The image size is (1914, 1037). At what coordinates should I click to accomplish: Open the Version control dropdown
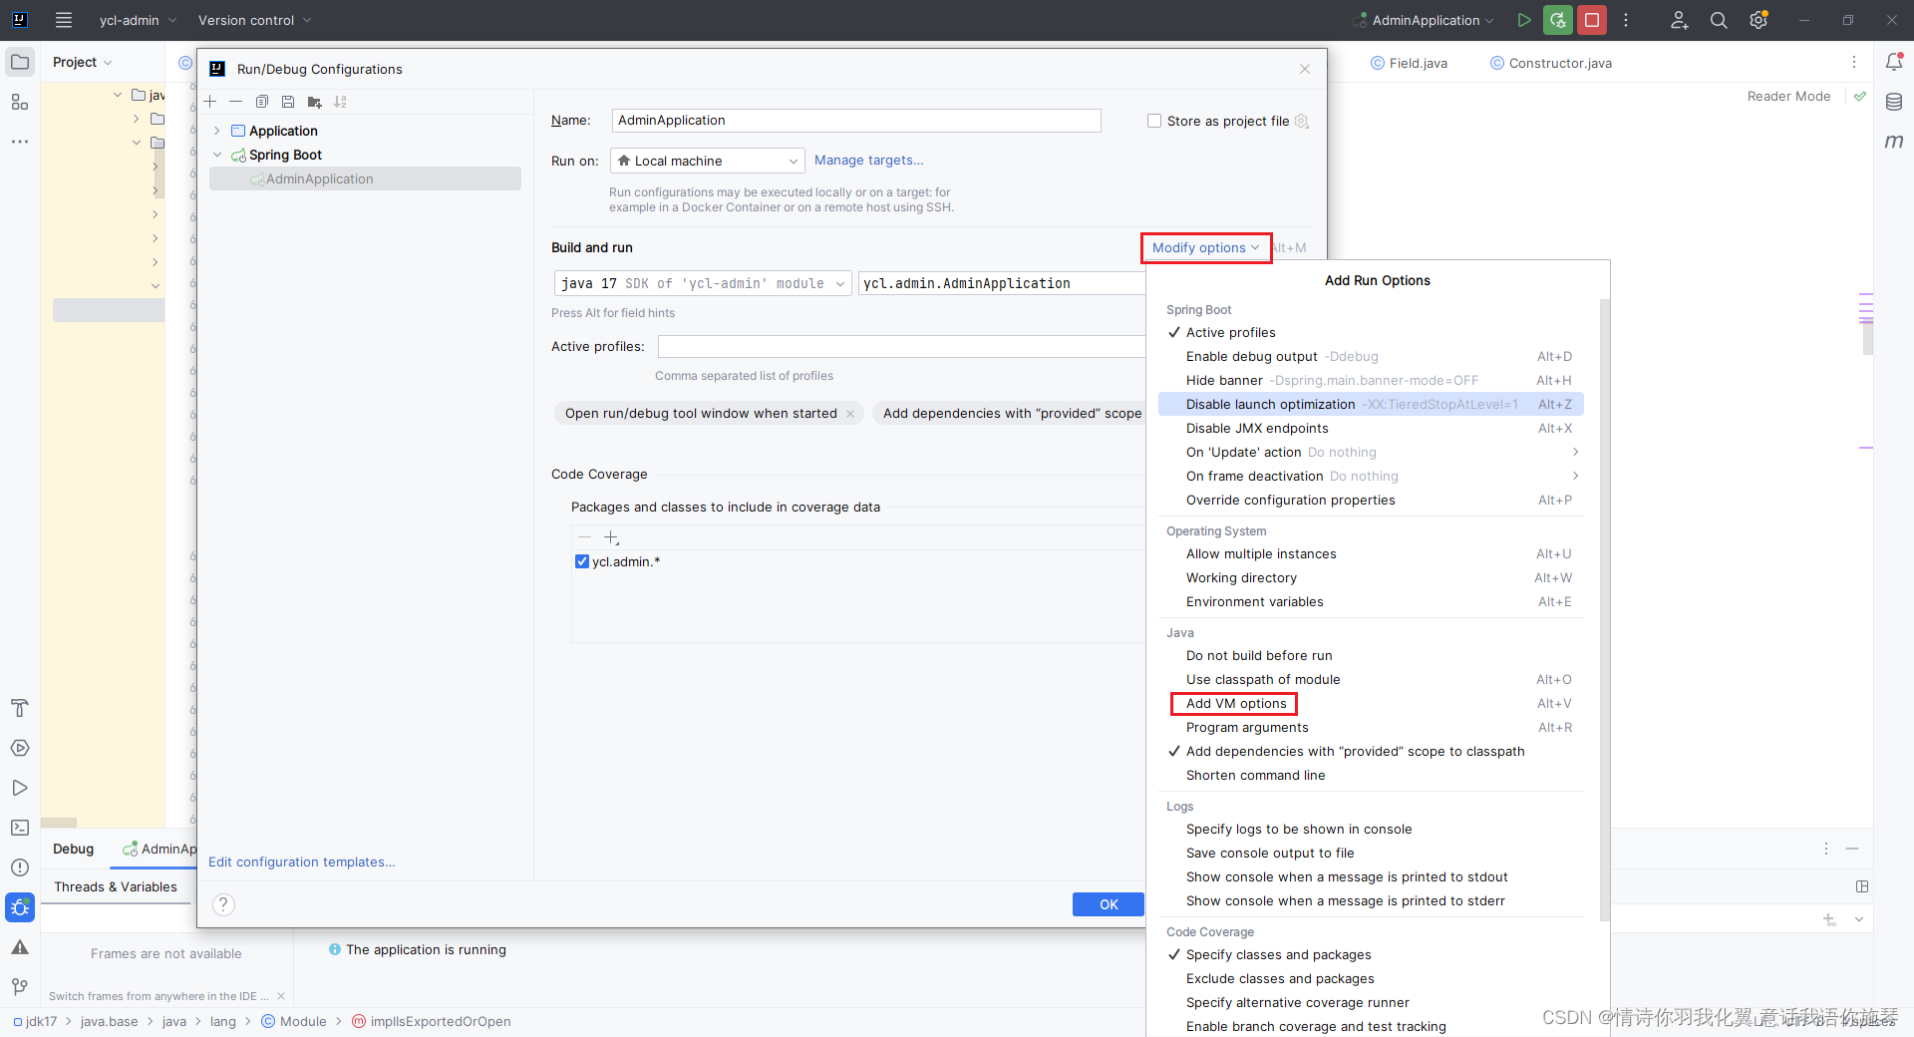tap(254, 20)
